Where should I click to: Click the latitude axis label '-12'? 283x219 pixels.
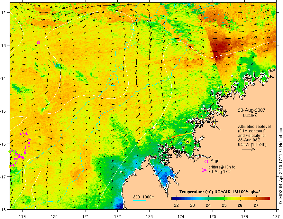pos(3,13)
